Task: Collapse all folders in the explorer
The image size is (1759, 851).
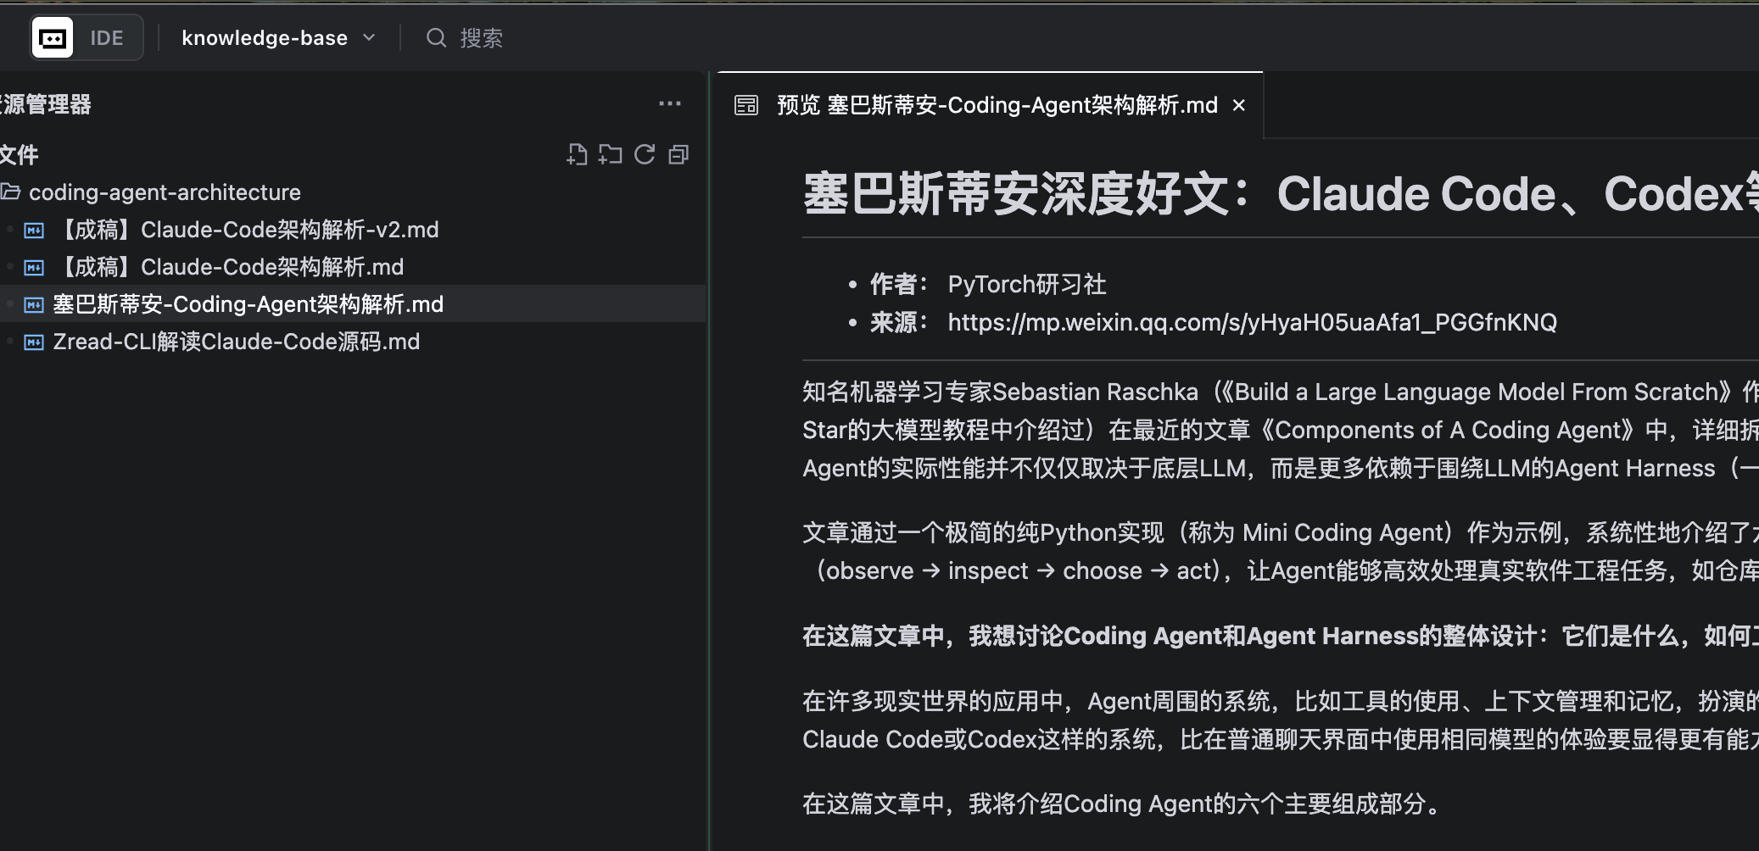Action: point(678,154)
